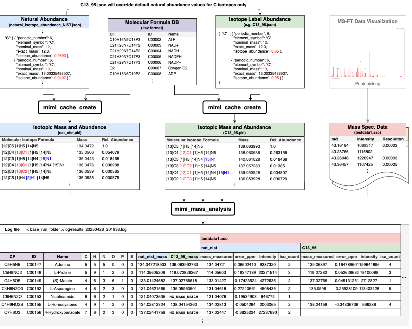Image resolution: width=412 pixels, height=329 pixels.
Task: Expand vertical ellipsis below the results table
Action: click(203, 321)
